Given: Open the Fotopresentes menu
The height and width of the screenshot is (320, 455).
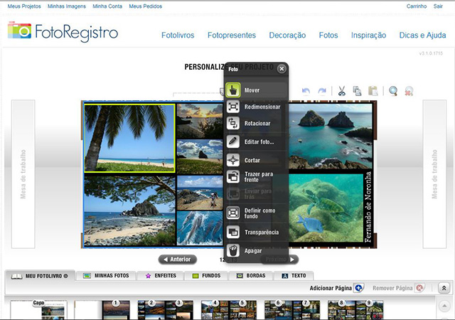Looking at the screenshot, I should [232, 35].
